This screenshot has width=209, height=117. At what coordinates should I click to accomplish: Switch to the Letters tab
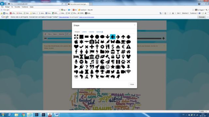(84, 32)
